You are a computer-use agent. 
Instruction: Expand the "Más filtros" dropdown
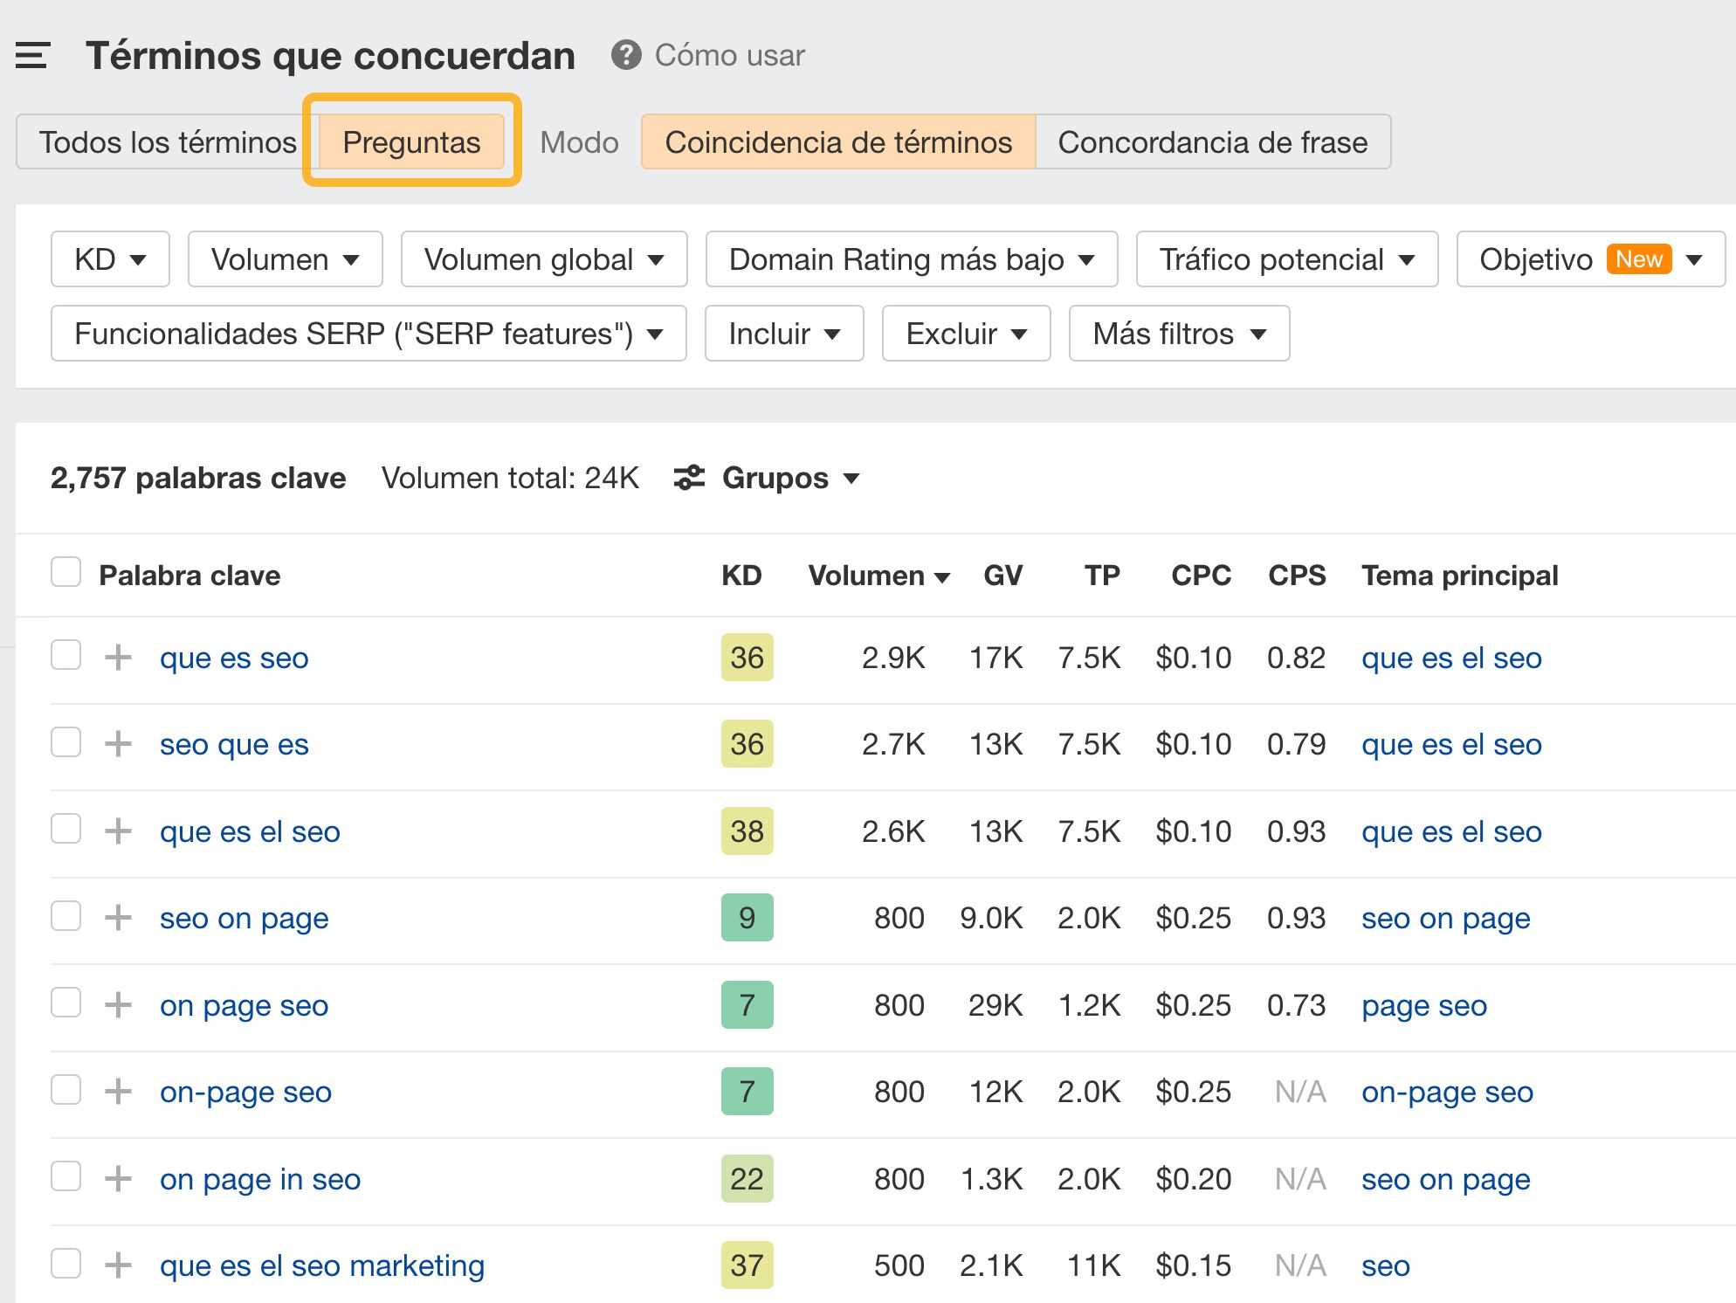[1178, 333]
